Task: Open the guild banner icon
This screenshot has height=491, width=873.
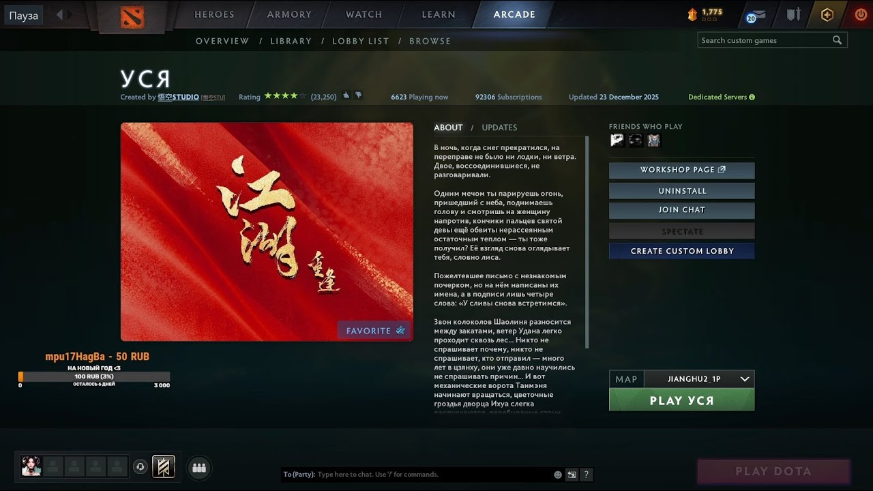Action: tap(164, 466)
